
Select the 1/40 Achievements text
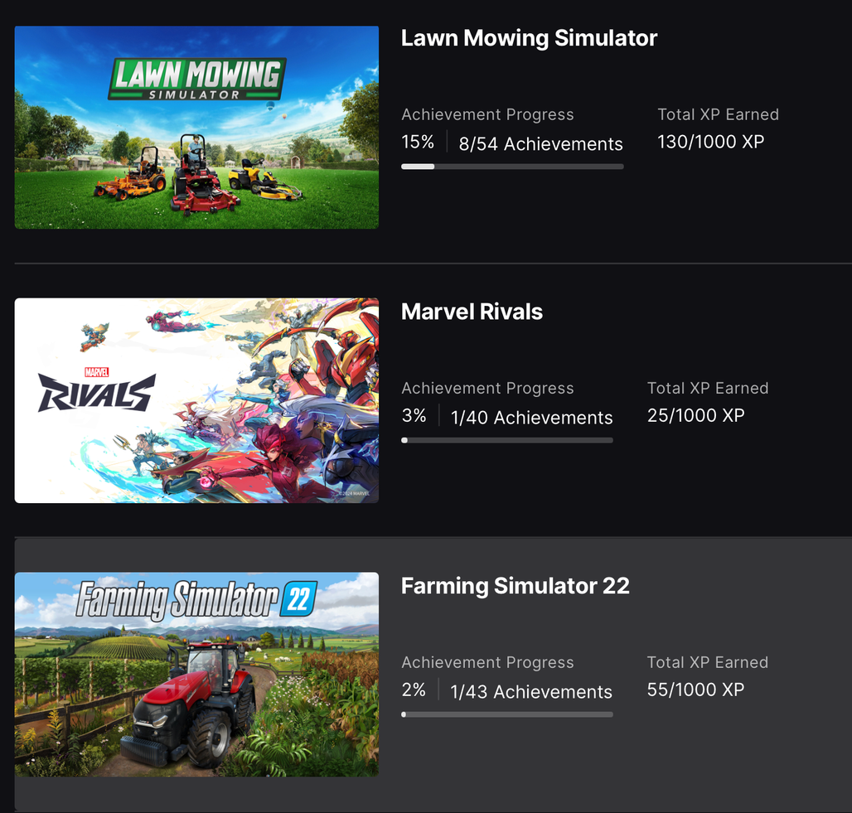(x=531, y=418)
